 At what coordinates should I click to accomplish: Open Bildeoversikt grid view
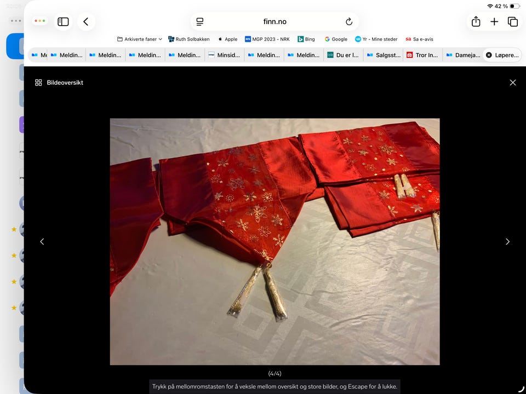[59, 83]
